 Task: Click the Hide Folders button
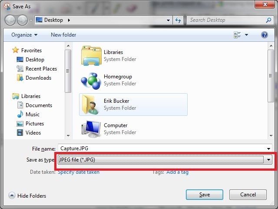pyautogui.click(x=27, y=196)
